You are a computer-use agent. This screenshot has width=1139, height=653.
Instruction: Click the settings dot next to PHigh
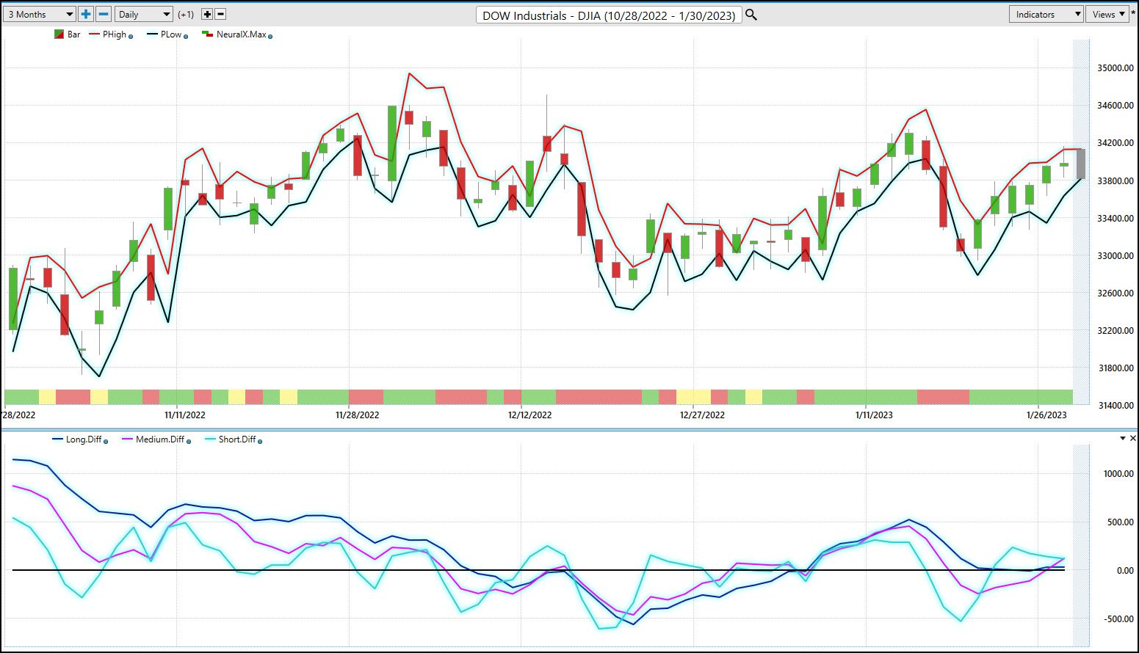131,37
